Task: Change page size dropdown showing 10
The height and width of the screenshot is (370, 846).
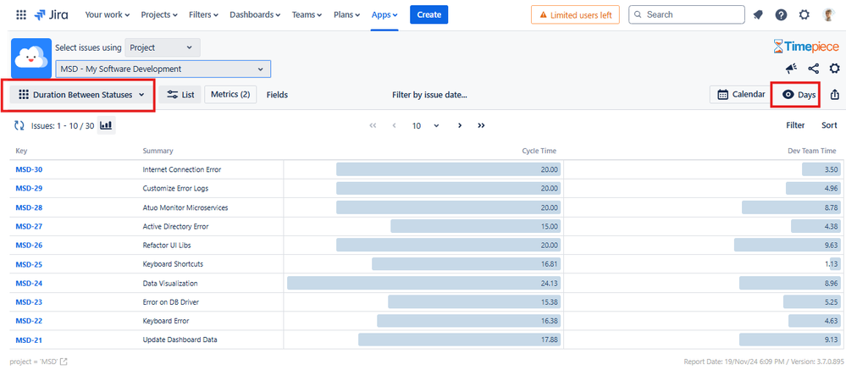Action: pyautogui.click(x=426, y=125)
